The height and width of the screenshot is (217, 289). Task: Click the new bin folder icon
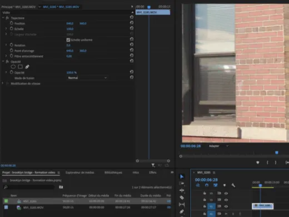[x=61, y=187]
